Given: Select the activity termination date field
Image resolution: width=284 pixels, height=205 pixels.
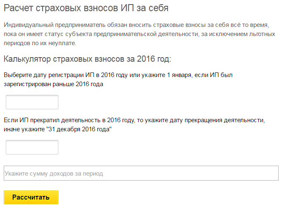Looking at the screenshot, I should tap(32, 147).
